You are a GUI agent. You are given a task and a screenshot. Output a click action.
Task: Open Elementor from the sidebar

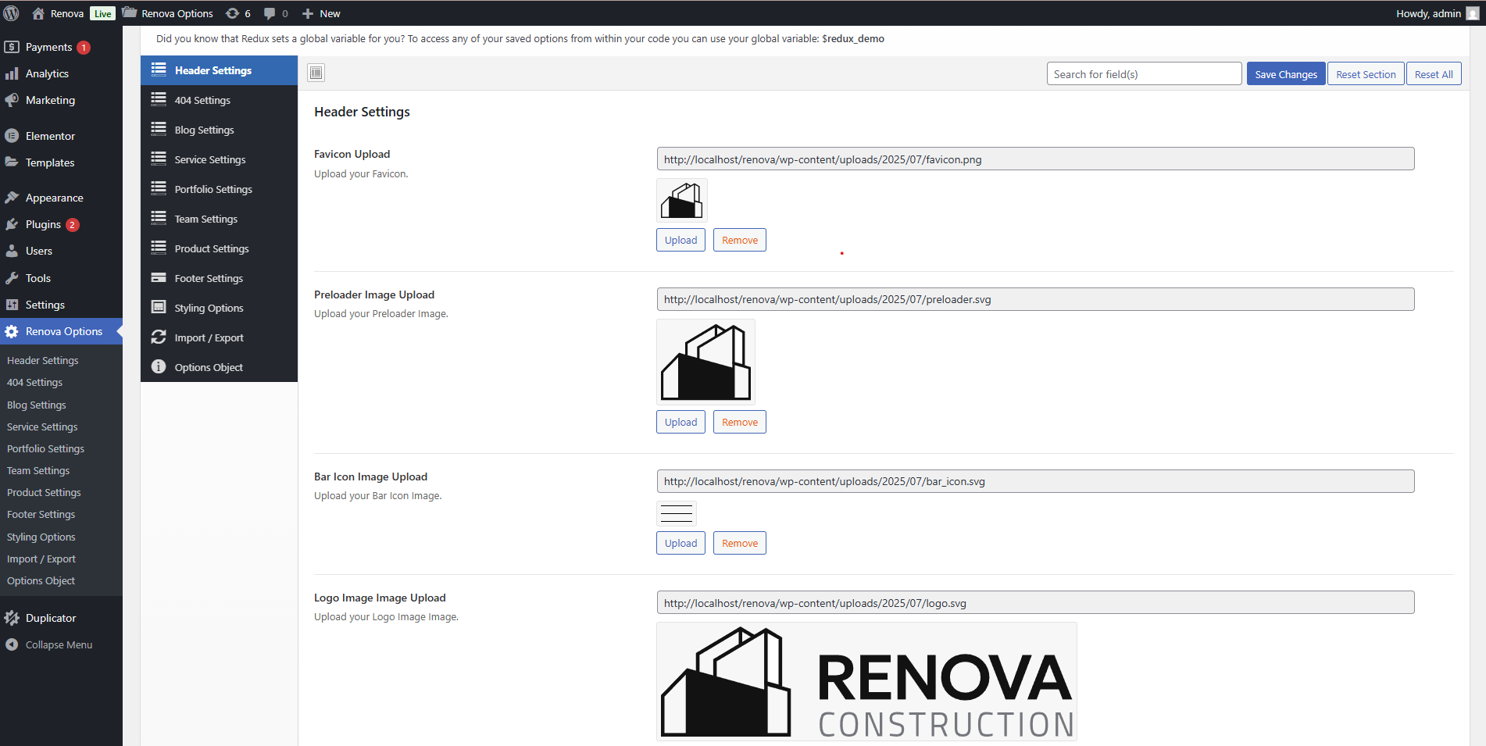point(50,136)
